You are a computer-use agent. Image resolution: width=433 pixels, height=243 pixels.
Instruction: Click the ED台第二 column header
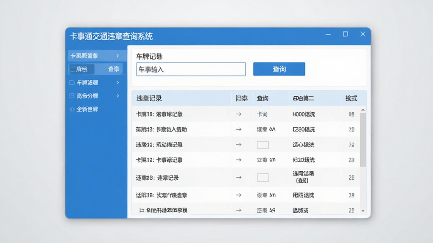pyautogui.click(x=303, y=98)
